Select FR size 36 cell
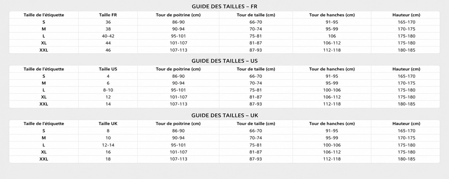Viewport: 449px width, 179px height. click(108, 22)
